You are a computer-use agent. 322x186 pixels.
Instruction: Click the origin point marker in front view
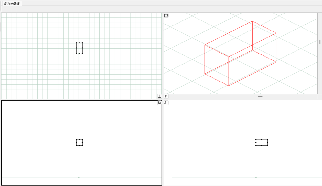pyautogui.click(x=79, y=178)
